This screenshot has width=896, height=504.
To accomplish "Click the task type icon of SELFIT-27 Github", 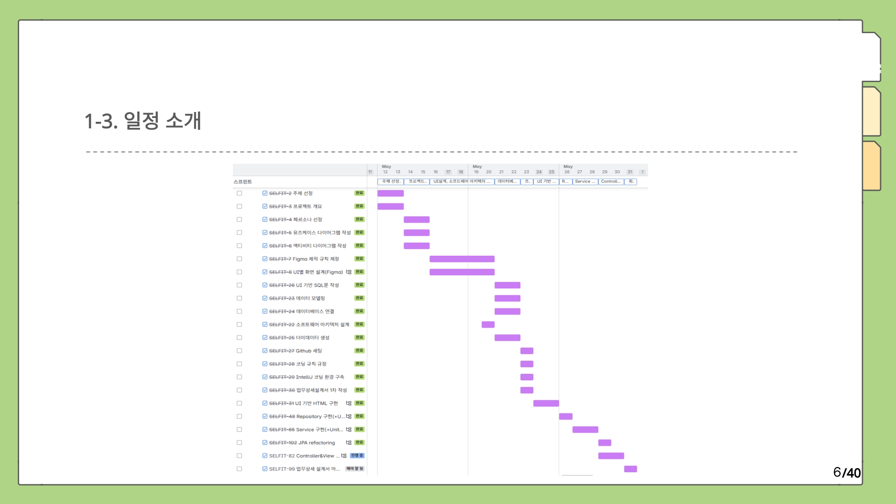I will (265, 351).
